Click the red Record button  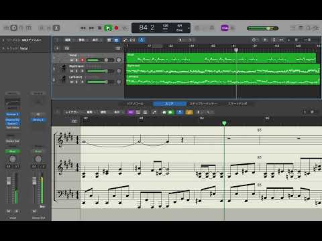pyautogui.click(x=116, y=28)
